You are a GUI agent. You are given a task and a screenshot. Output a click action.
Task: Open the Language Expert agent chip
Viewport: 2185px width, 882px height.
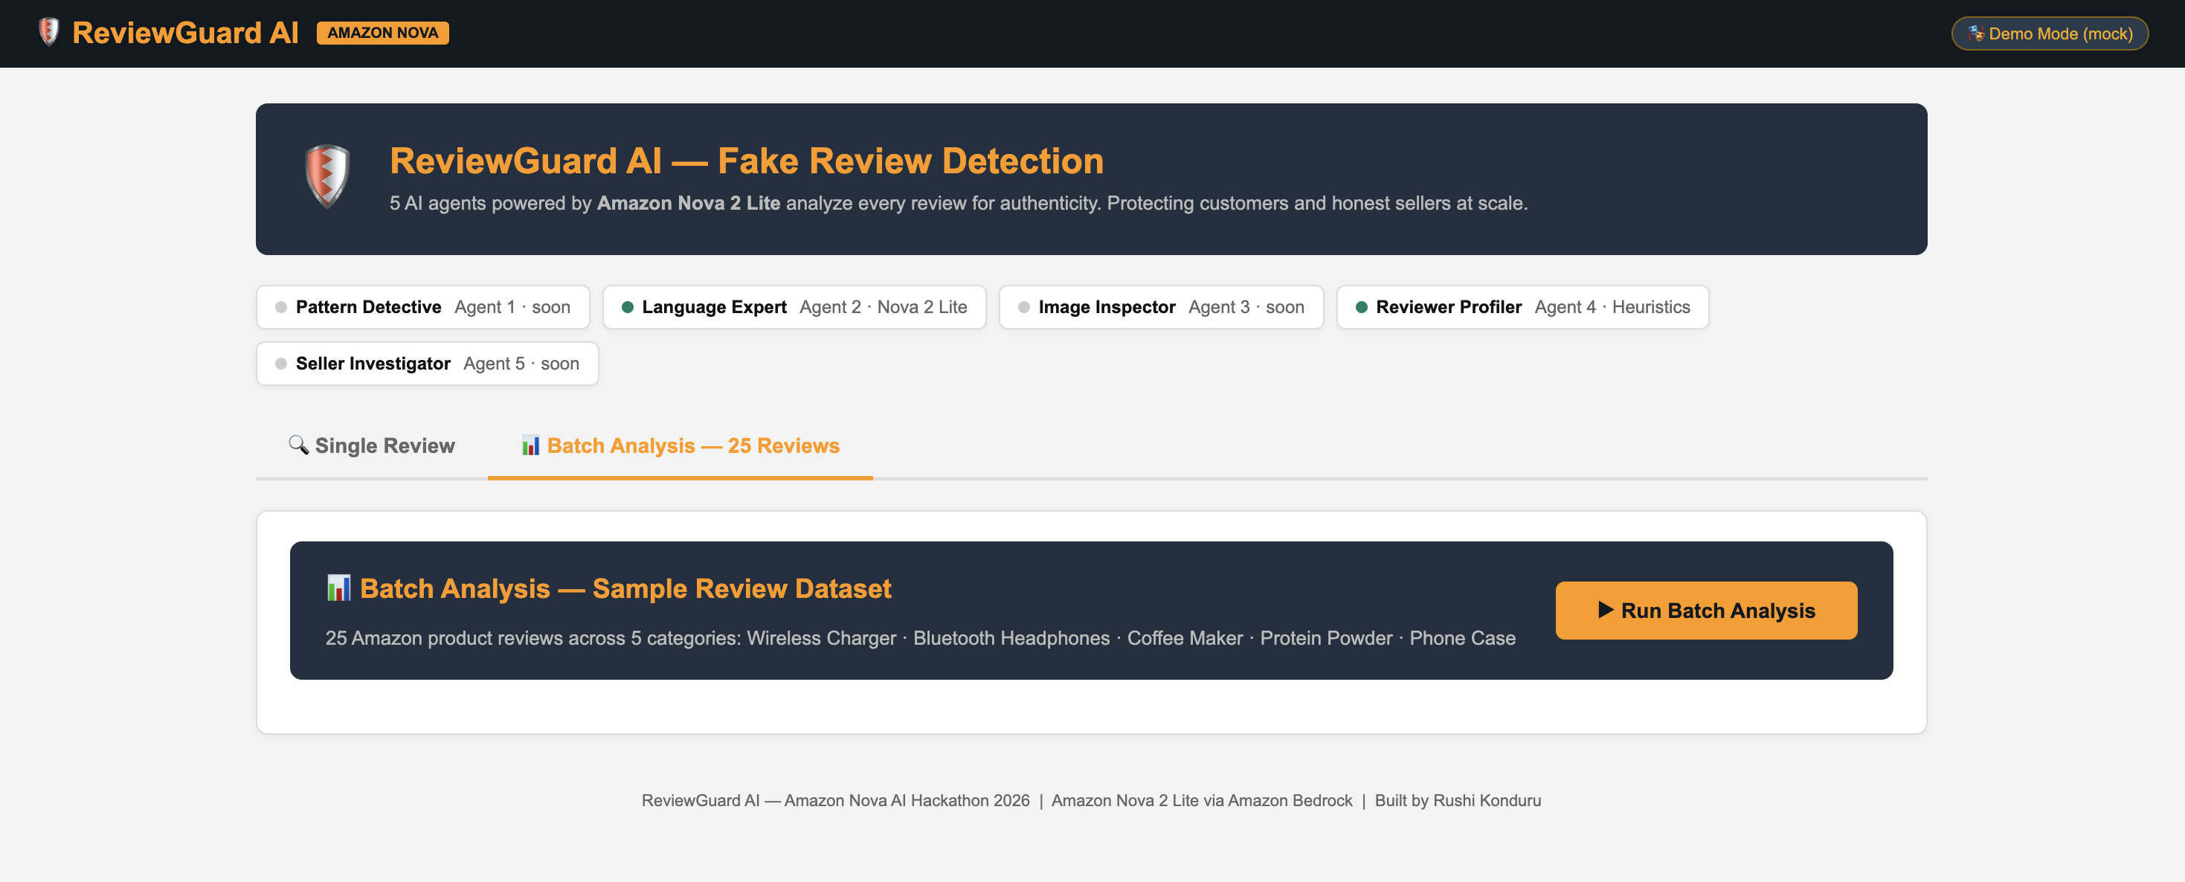794,307
